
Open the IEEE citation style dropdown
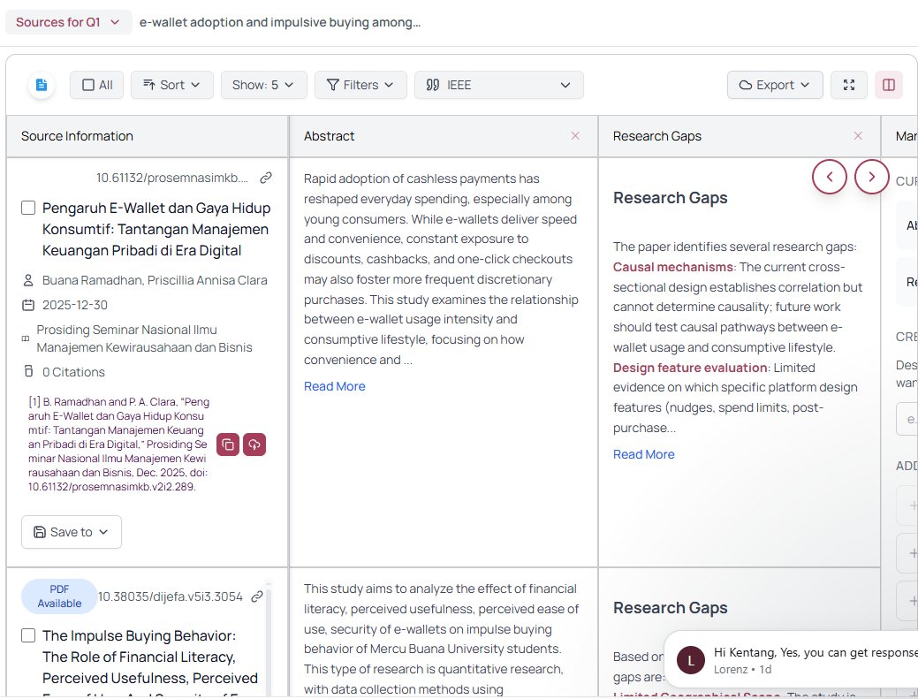[499, 85]
